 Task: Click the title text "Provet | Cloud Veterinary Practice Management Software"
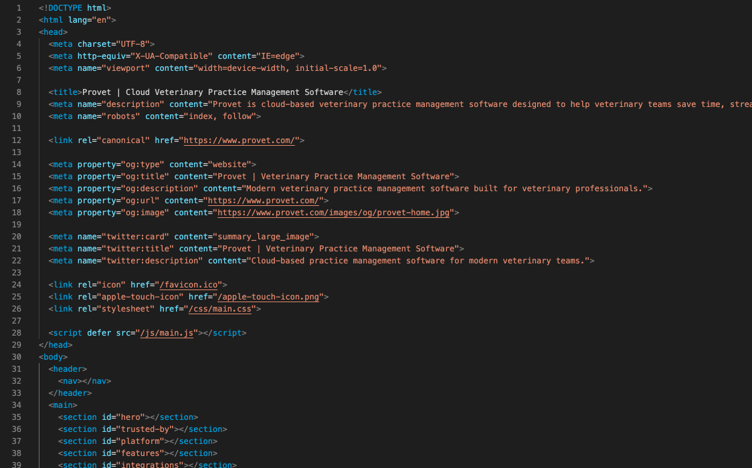point(213,92)
